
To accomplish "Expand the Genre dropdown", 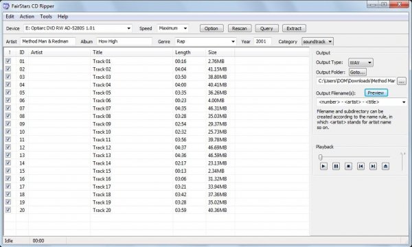I will click(x=233, y=41).
